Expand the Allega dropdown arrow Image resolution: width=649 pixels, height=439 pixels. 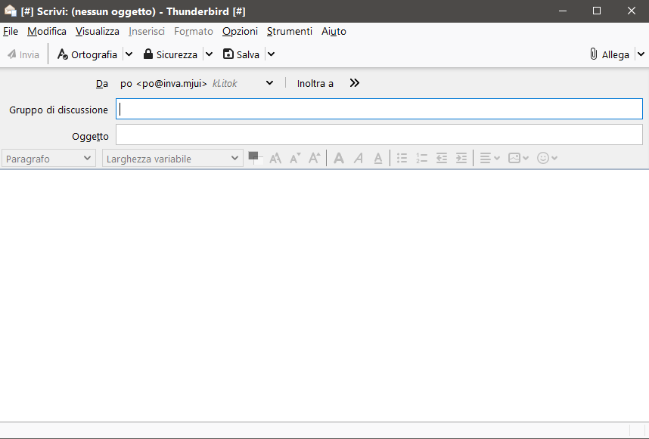pos(641,54)
